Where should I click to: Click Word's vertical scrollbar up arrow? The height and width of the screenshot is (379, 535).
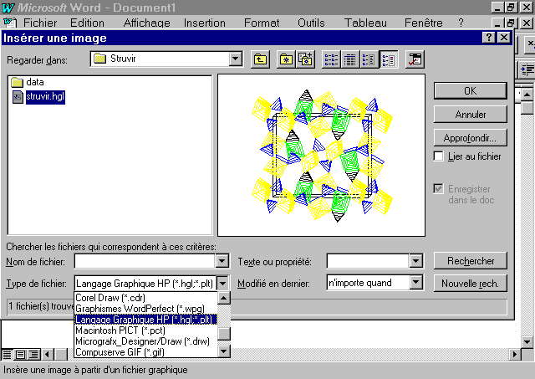click(x=527, y=95)
